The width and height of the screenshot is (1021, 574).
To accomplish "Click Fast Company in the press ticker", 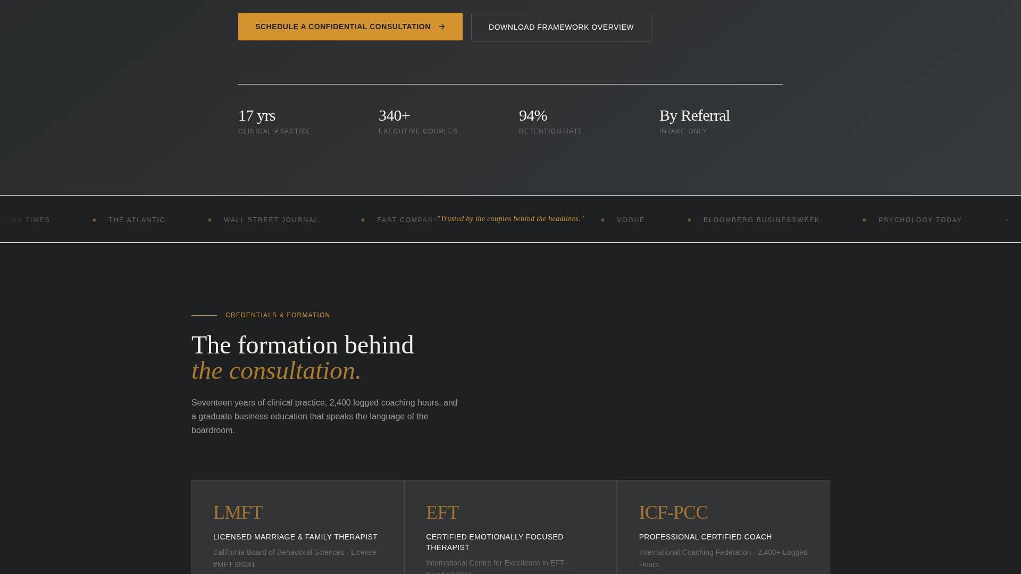I will point(407,220).
